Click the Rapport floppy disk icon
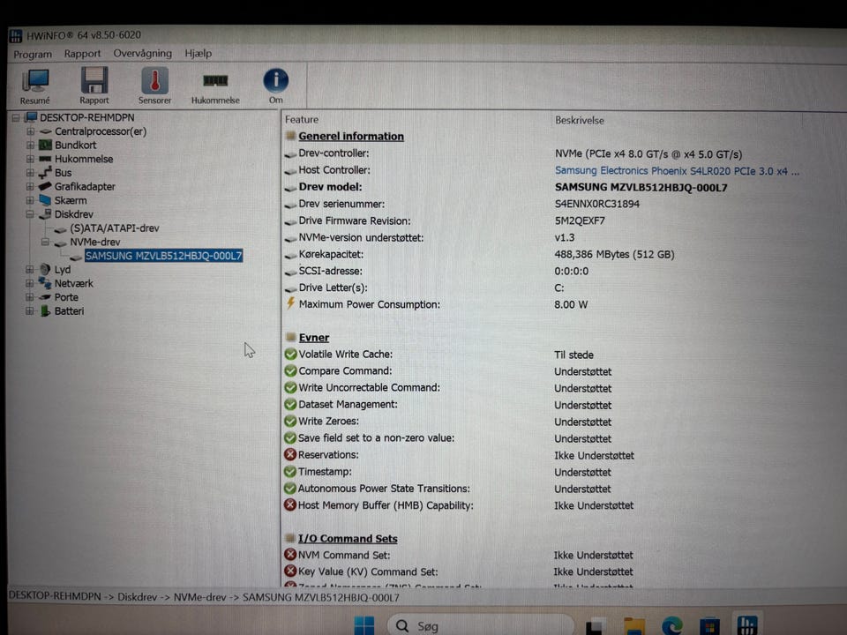847x635 pixels. coord(94,86)
